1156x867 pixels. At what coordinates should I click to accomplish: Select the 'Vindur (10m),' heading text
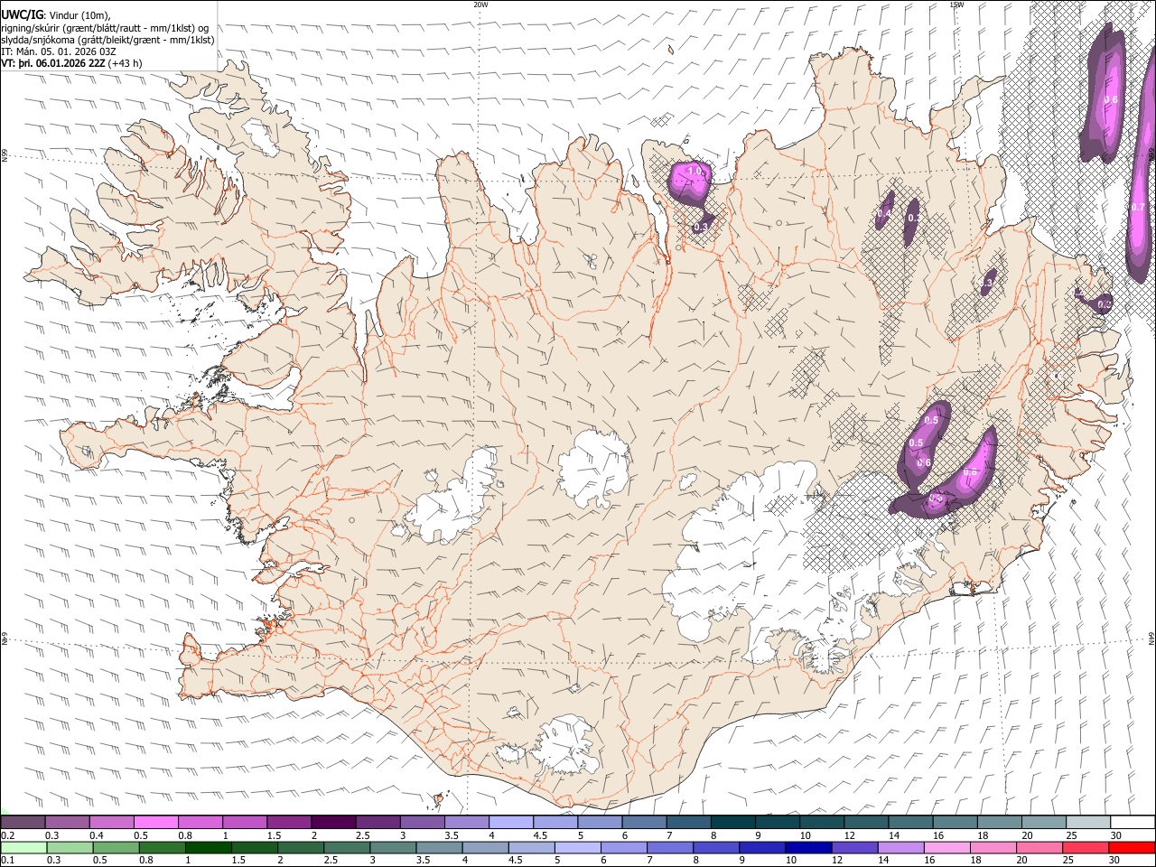point(79,15)
